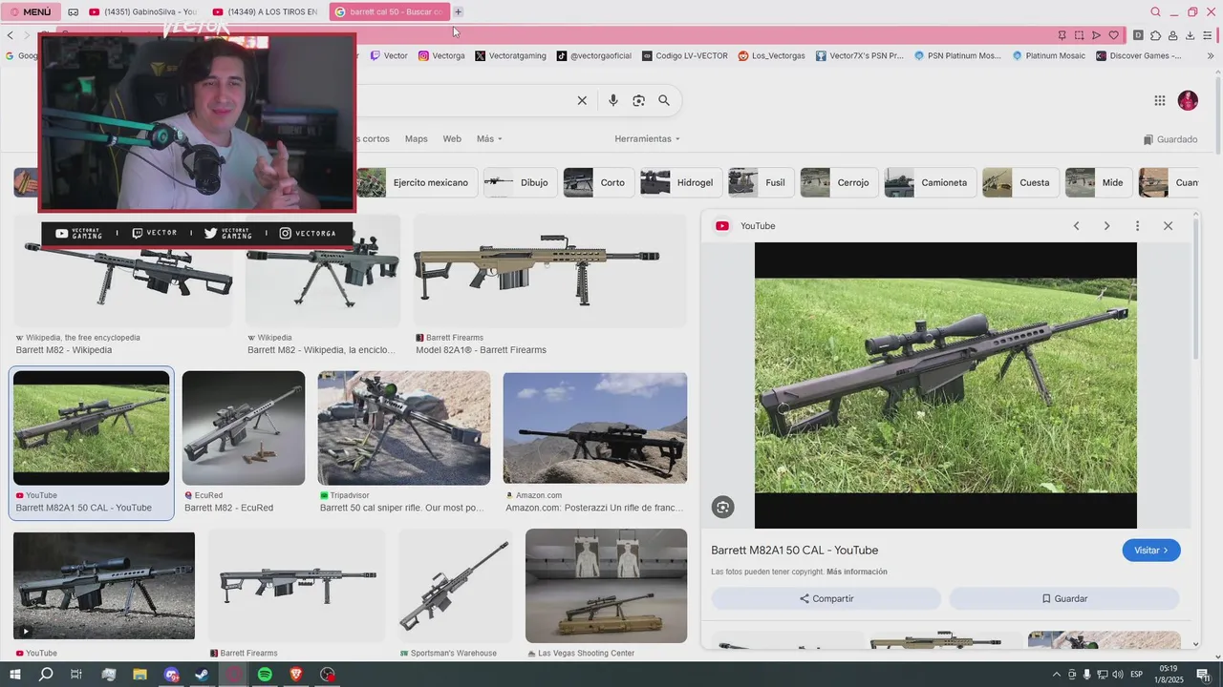Switch to the A LOS TIROS YouTube tab

pyautogui.click(x=265, y=11)
